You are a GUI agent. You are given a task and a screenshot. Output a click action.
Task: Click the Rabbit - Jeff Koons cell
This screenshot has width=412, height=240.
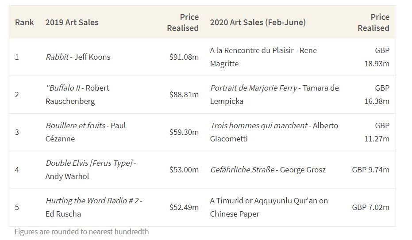click(78, 57)
